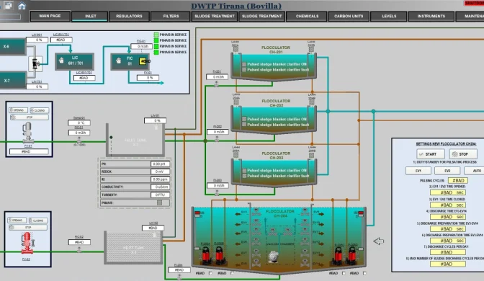484x281 pixels.
Task: Click left level alarm icon on CH-201
Action: coord(236,49)
